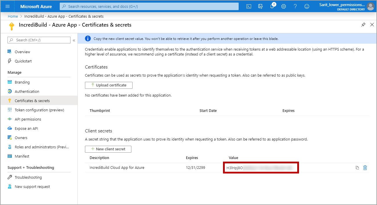Click the 12/31/2299 expiry date
The image size is (377, 205).
click(x=195, y=167)
